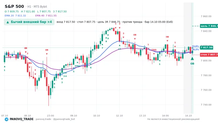Click the S&P 500 chart title
218x123 pixels.
pos(14,6)
